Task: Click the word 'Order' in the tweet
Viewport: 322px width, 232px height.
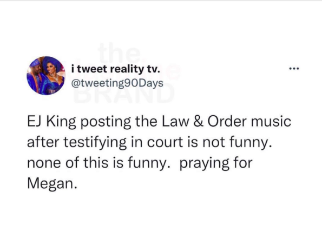Action: (227, 122)
